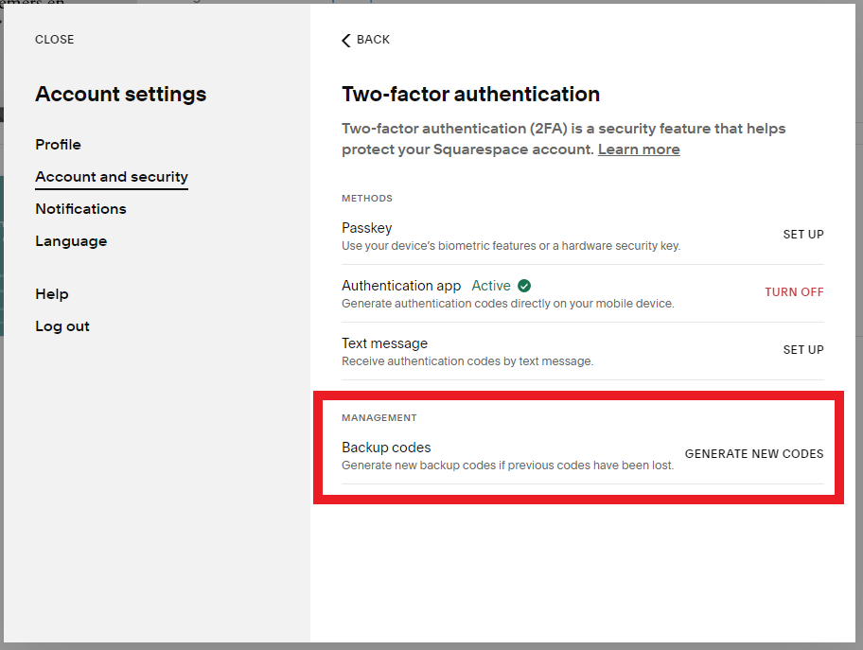Open Help from the sidebar

pos(52,294)
